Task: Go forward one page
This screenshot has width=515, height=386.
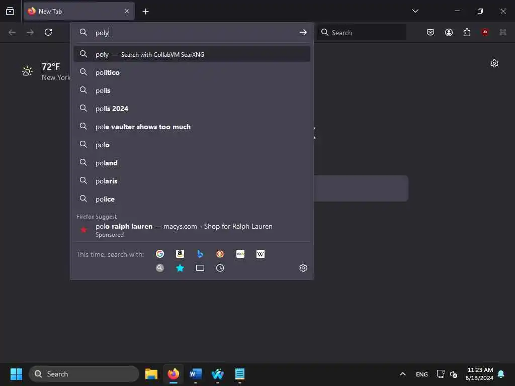Action: pyautogui.click(x=30, y=32)
